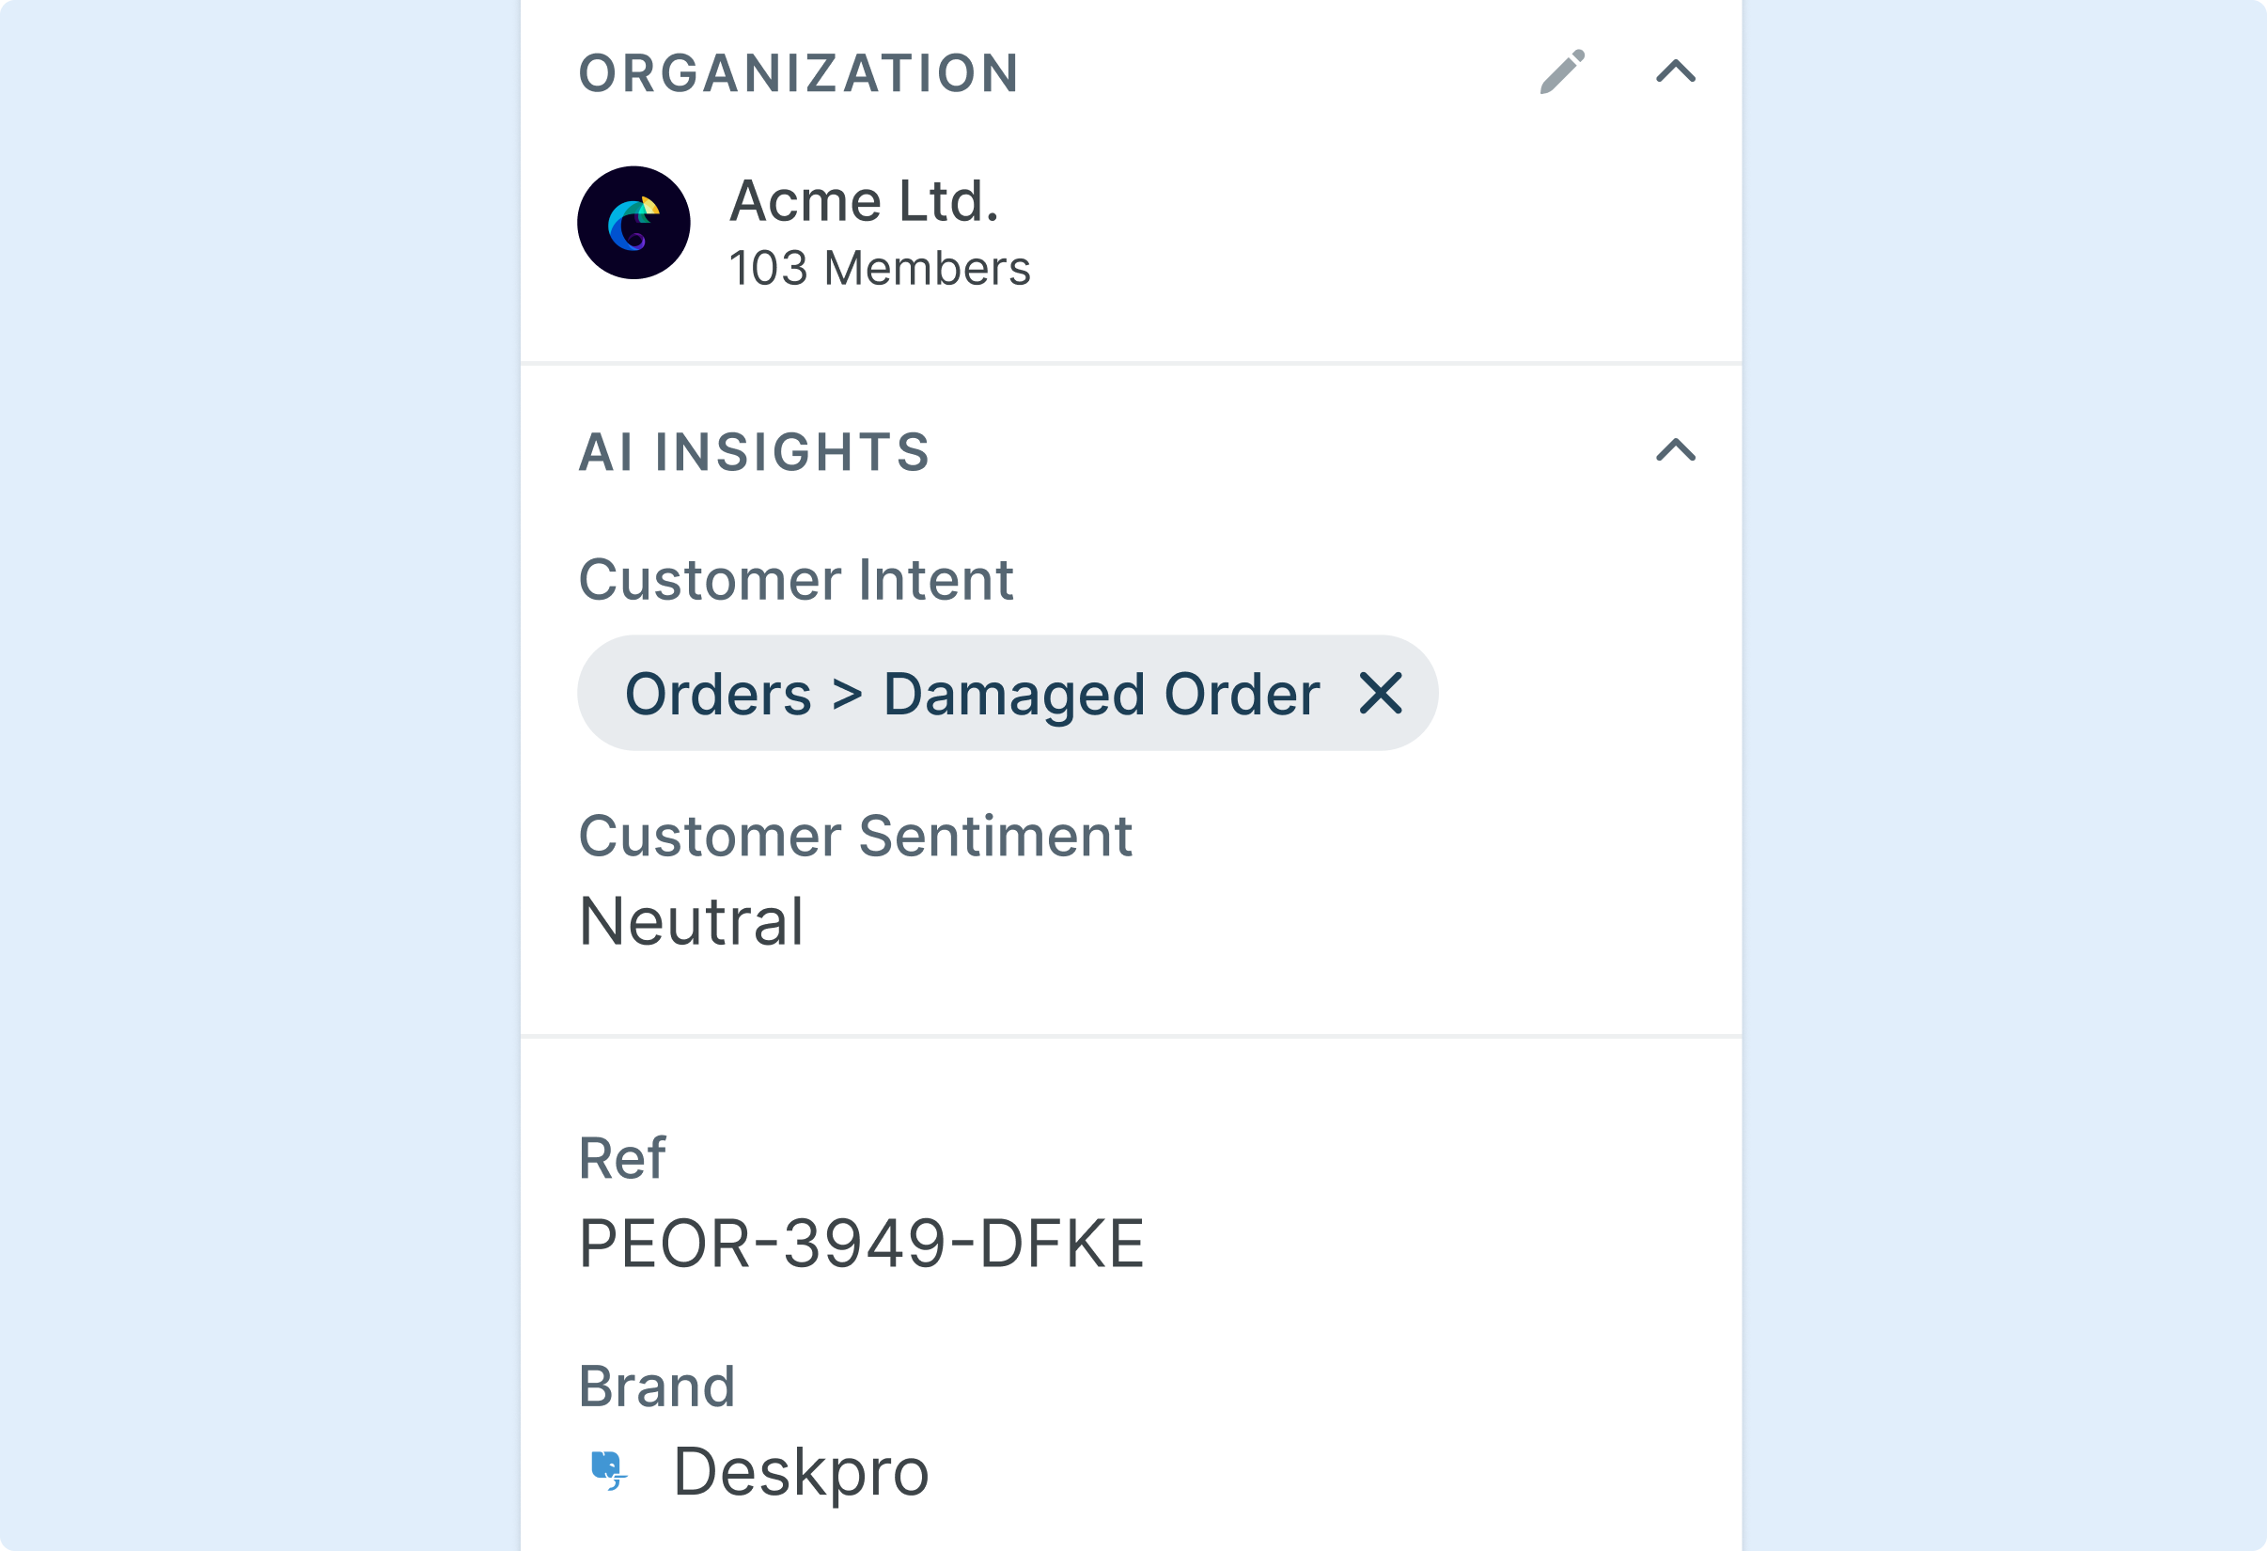Remove the Orders > Damaged Order intent chip

[x=1381, y=694]
